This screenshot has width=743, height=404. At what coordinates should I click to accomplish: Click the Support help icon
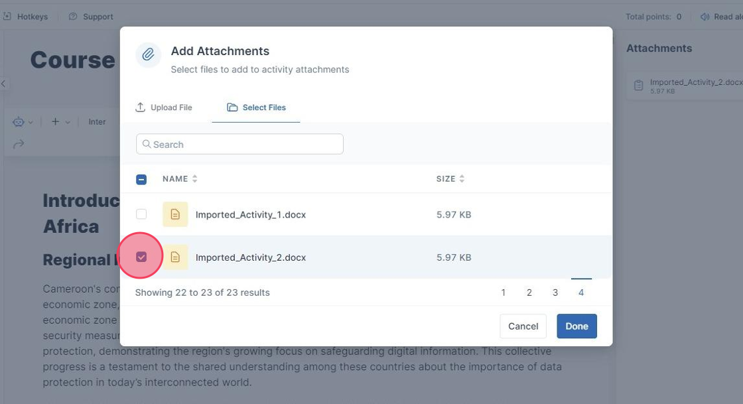[73, 17]
